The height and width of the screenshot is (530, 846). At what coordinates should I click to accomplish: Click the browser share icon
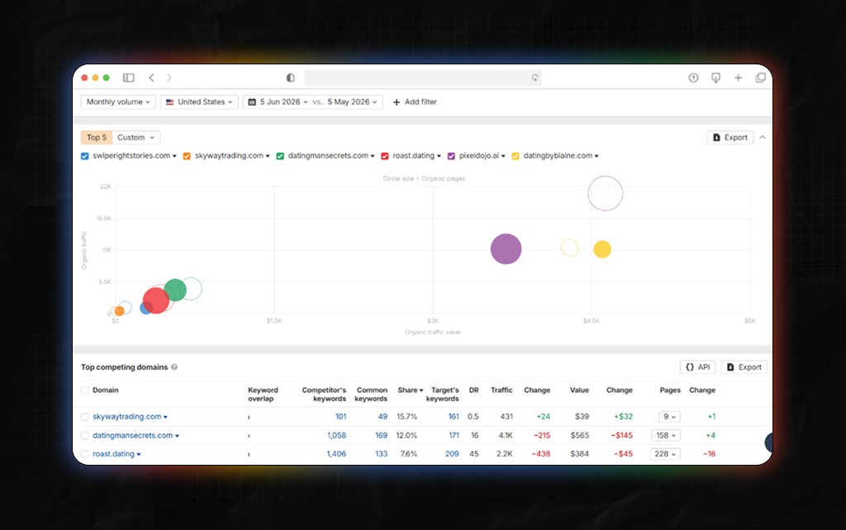693,78
